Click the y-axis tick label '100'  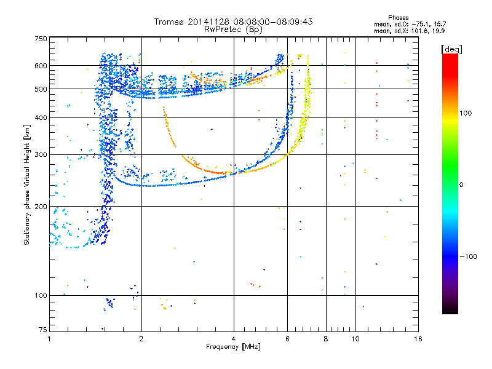[41, 296]
